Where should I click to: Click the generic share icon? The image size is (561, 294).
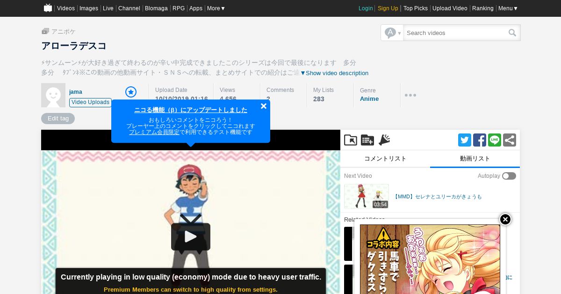(x=510, y=140)
